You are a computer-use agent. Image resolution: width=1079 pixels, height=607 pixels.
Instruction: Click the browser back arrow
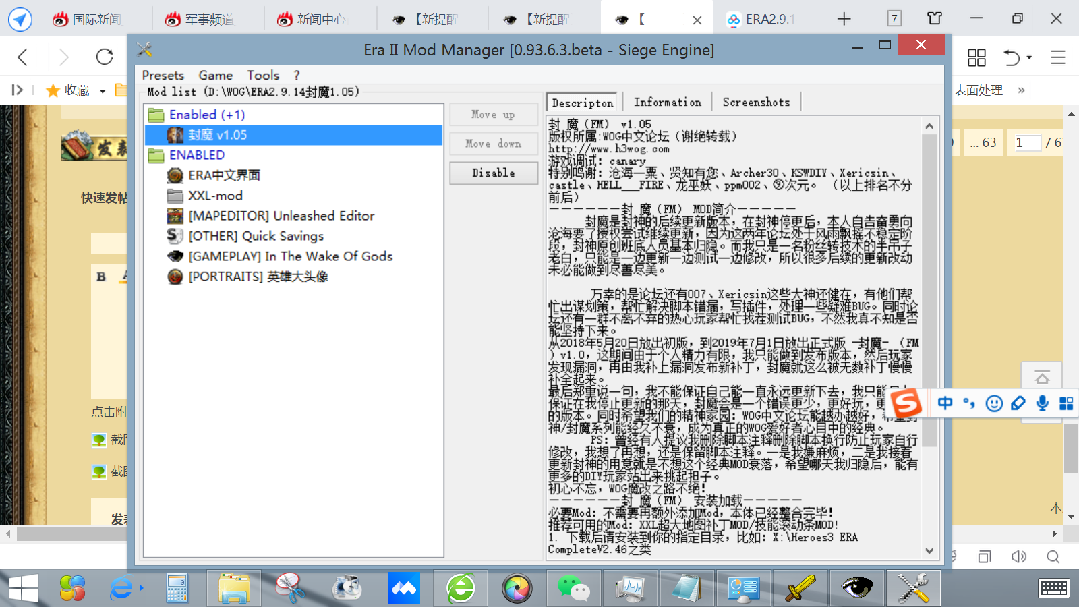[22, 57]
